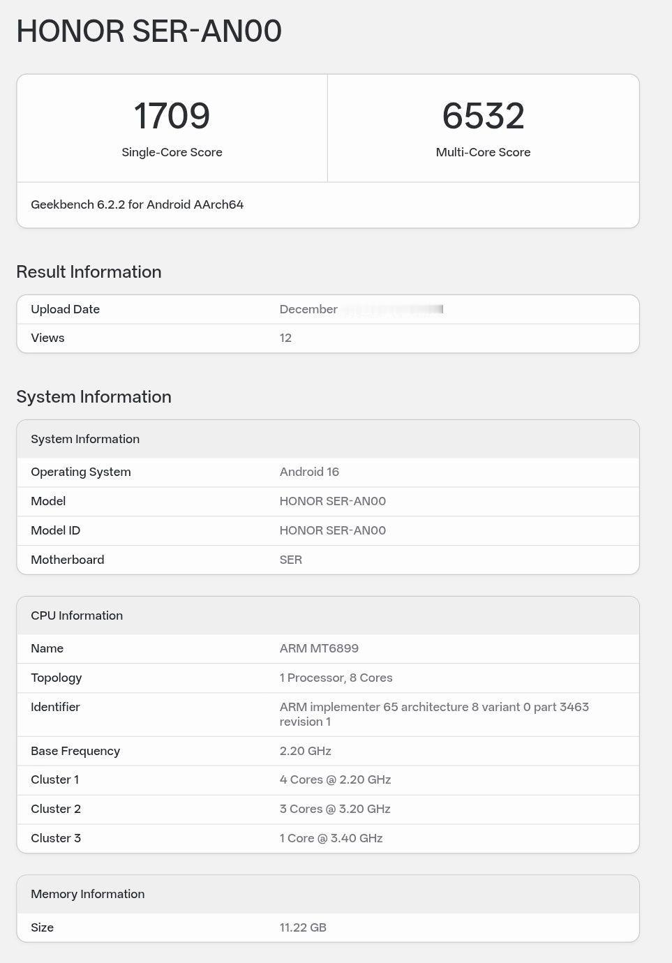Click the motherboard value SER

[291, 560]
